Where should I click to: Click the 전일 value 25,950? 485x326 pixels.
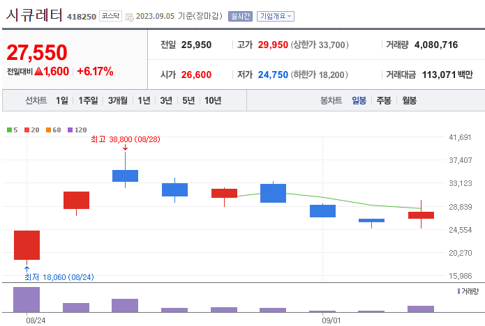point(196,45)
